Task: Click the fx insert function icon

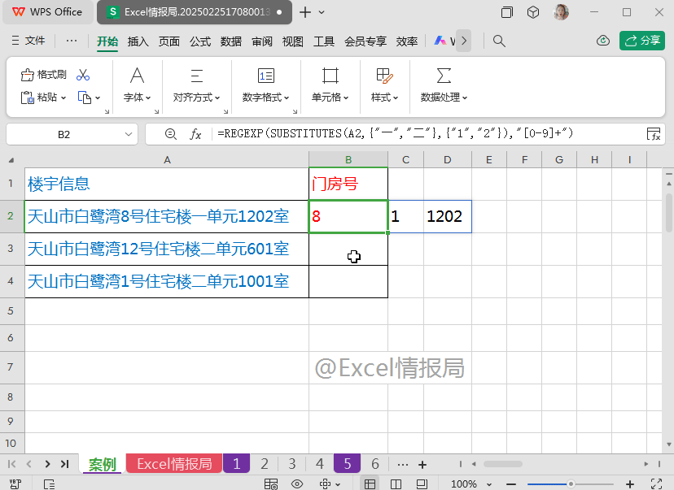Action: 195,134
